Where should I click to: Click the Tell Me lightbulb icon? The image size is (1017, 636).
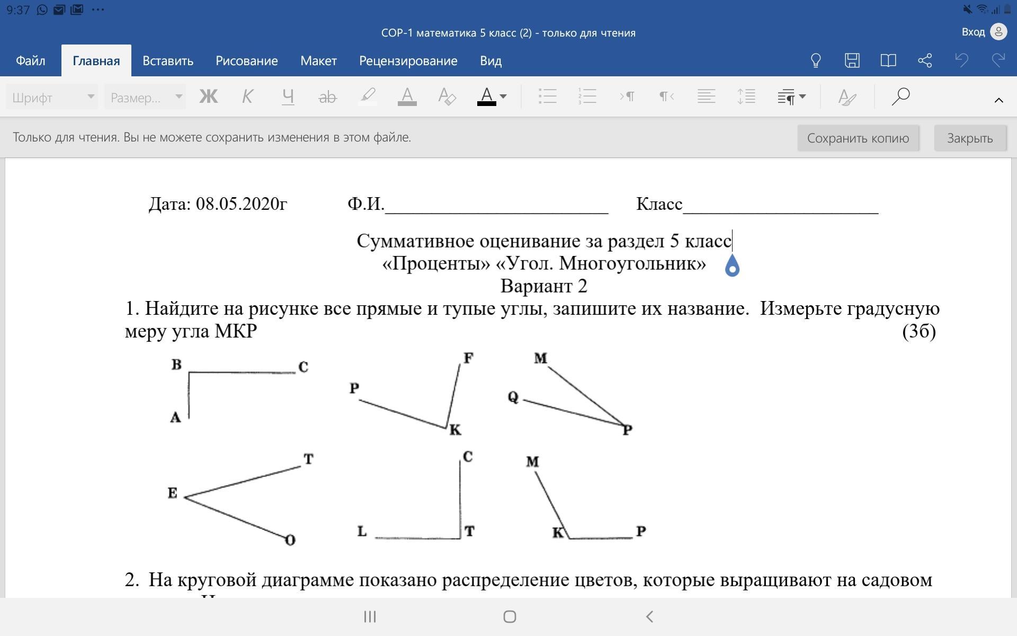pos(816,60)
